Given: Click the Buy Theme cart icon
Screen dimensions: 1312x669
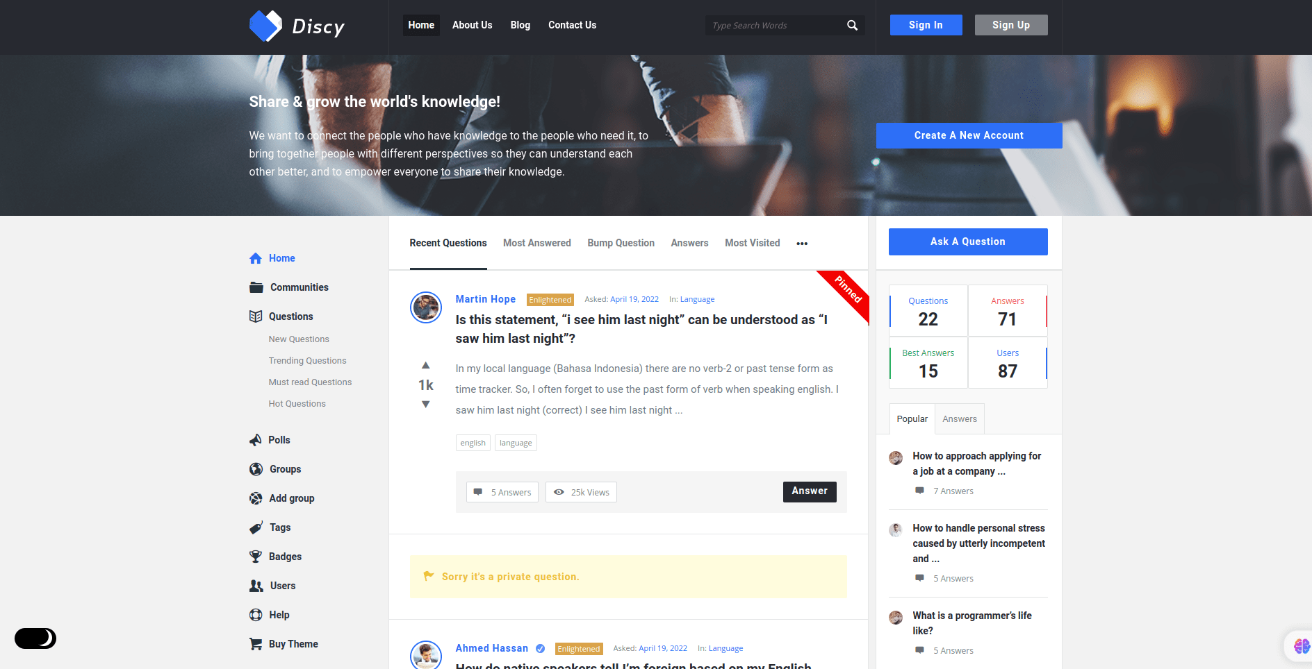Looking at the screenshot, I should 256,643.
